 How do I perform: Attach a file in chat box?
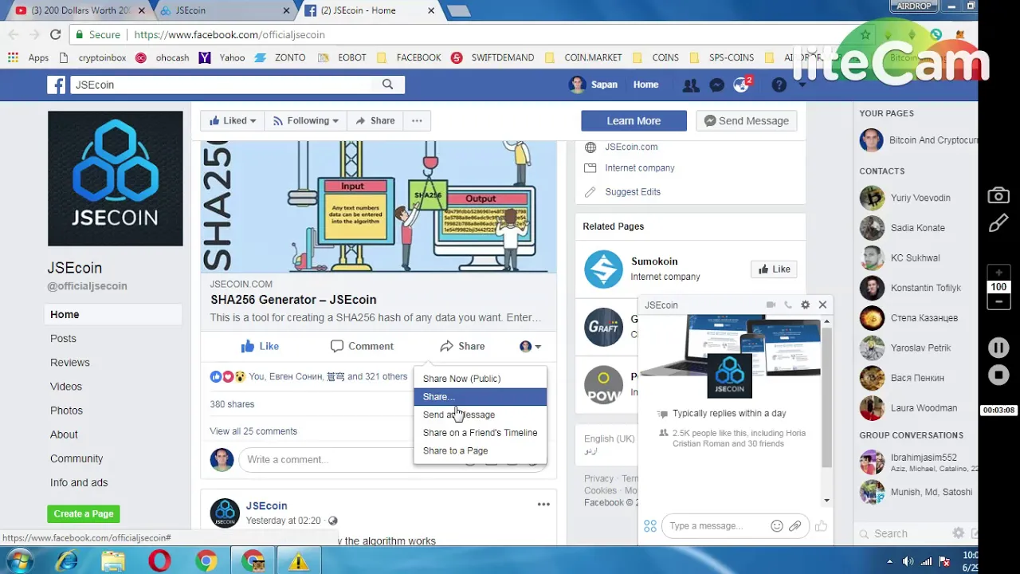[x=795, y=526]
